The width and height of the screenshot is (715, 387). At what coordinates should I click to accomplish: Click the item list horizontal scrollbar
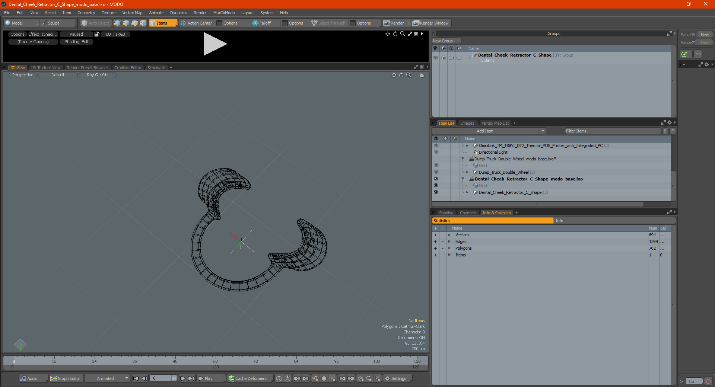pos(538,204)
